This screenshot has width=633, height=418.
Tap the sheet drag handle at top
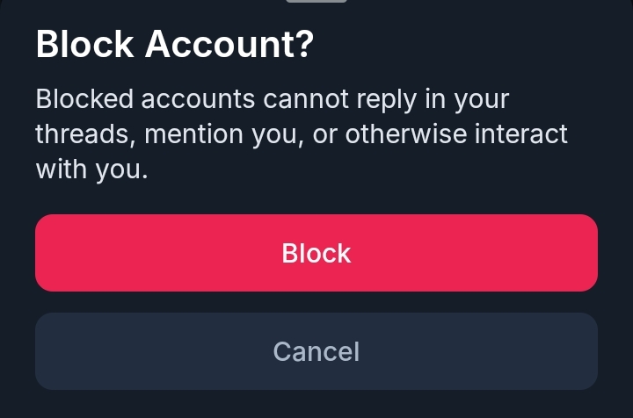click(316, 2)
